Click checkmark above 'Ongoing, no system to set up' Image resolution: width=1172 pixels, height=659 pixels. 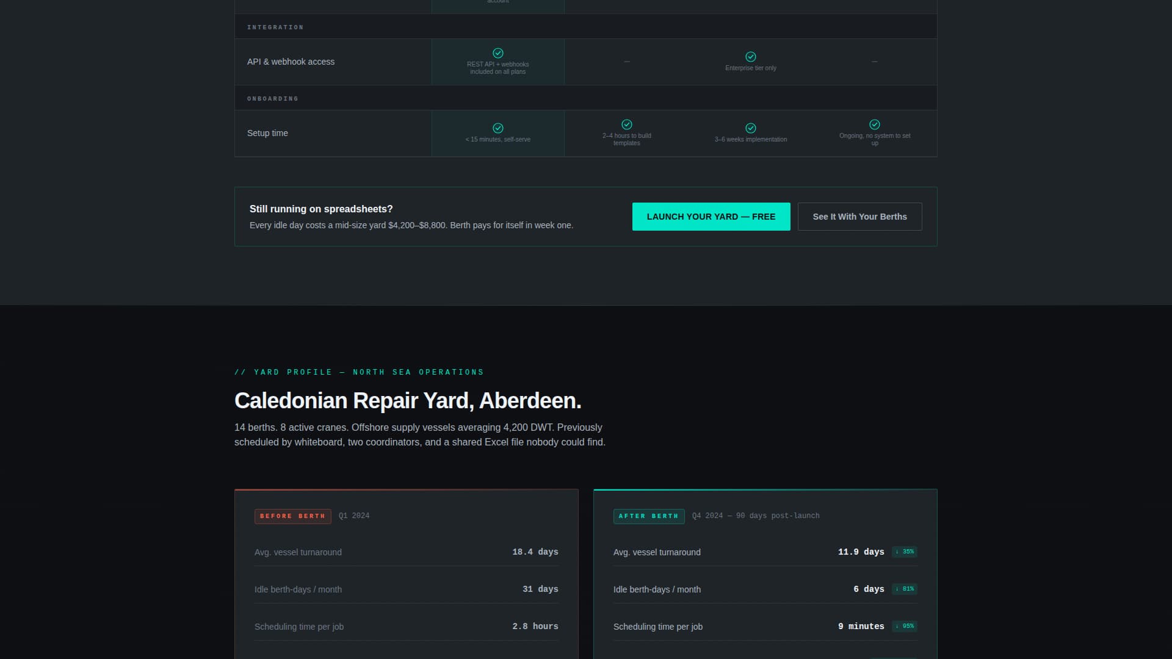[x=875, y=124]
